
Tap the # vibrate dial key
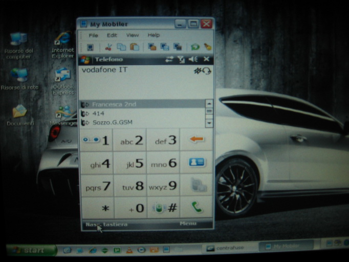[164, 208]
